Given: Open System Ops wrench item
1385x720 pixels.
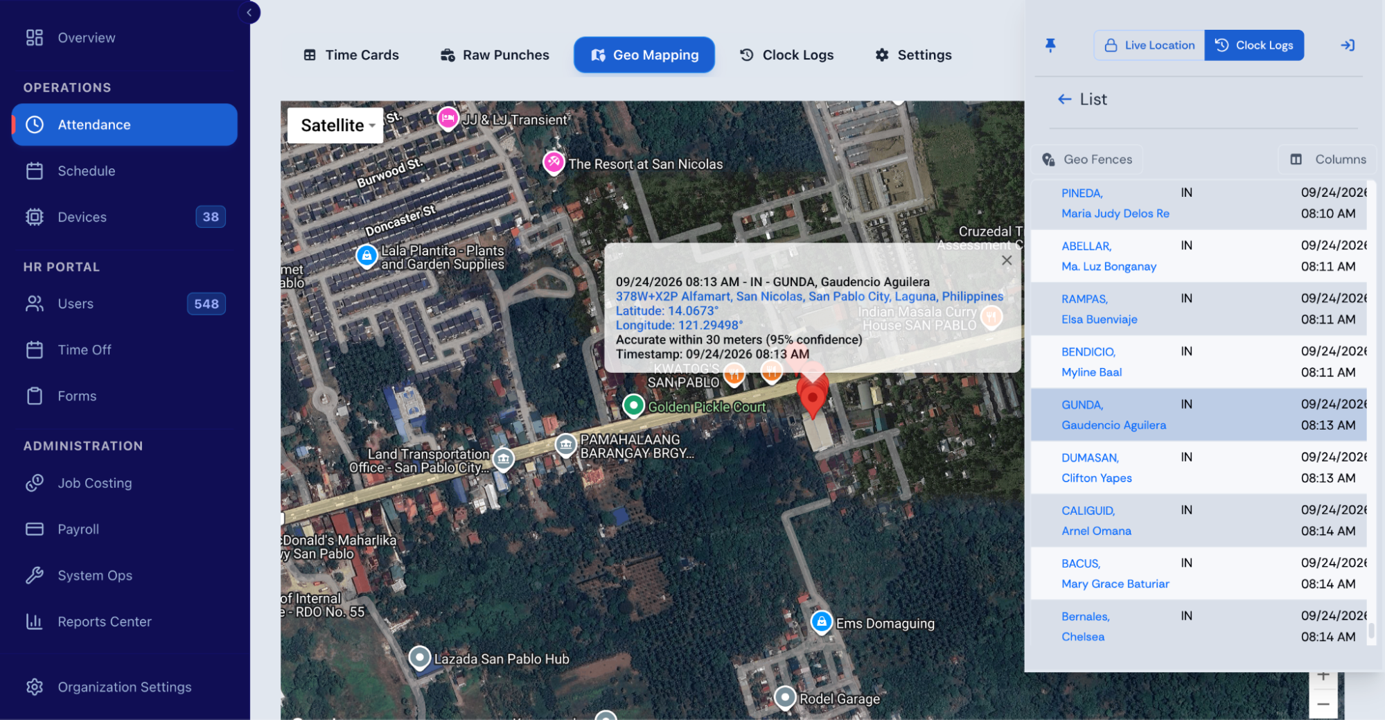Looking at the screenshot, I should (125, 575).
